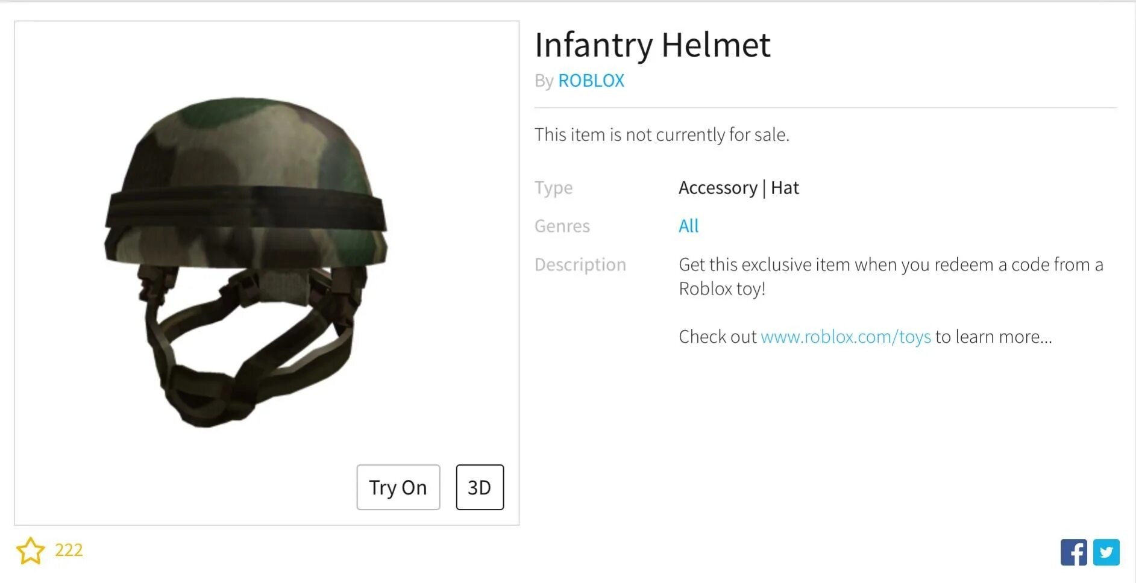
Task: Click the By text before ROBLOX
Action: pos(544,81)
